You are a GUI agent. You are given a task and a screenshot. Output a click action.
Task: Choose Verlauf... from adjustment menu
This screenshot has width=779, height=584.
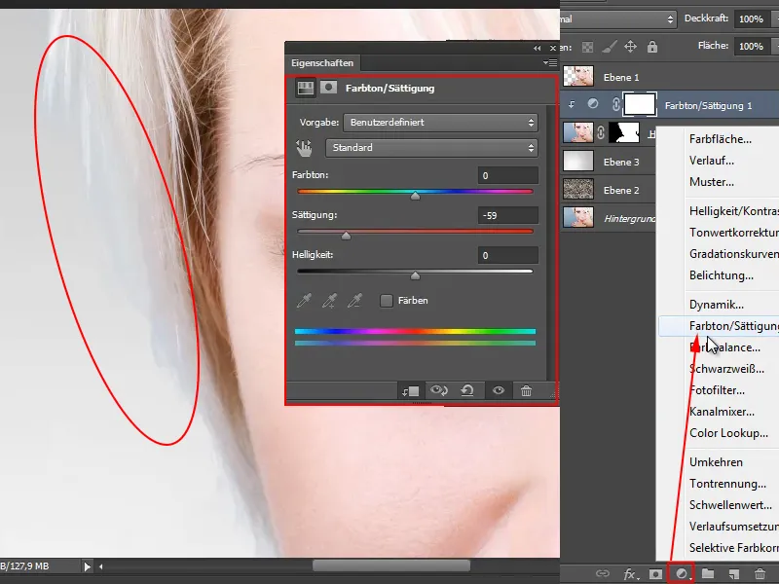712,161
